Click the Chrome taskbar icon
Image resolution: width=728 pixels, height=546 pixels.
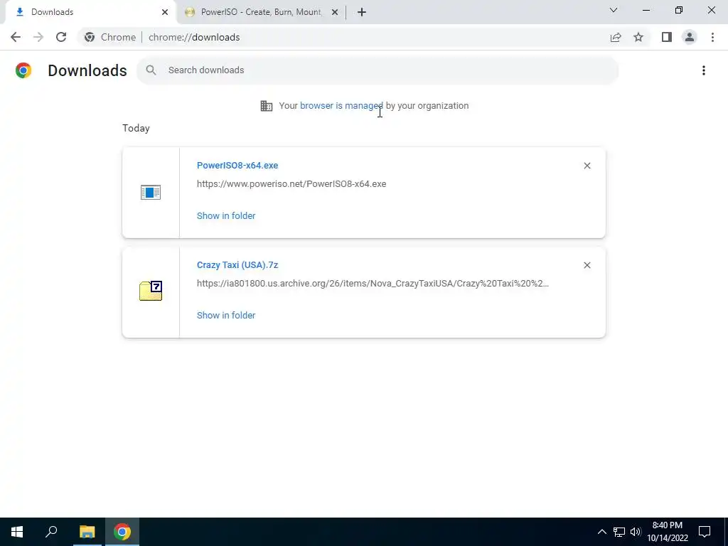pyautogui.click(x=122, y=532)
